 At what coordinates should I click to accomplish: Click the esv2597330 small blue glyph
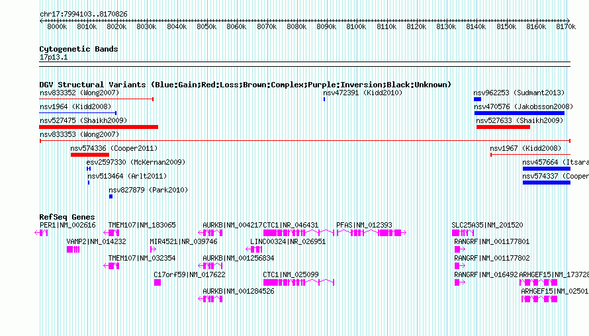(89, 169)
